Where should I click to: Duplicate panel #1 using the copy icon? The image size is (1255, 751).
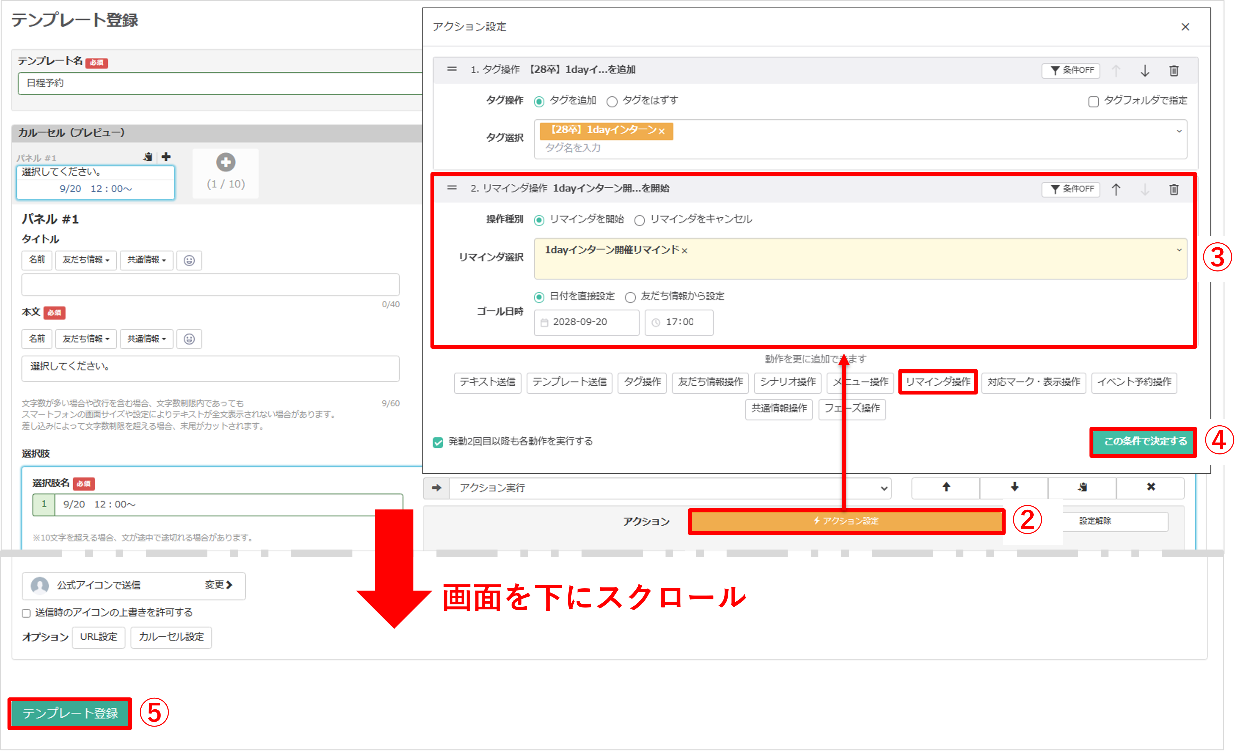point(148,157)
